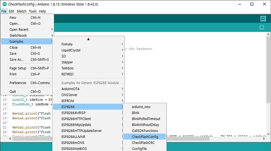Expand the EEPROM examples submenu
Screen dimensions: 271x151
(88, 101)
